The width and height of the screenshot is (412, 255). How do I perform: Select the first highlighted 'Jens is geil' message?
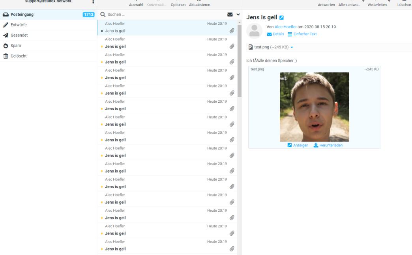pos(167,28)
